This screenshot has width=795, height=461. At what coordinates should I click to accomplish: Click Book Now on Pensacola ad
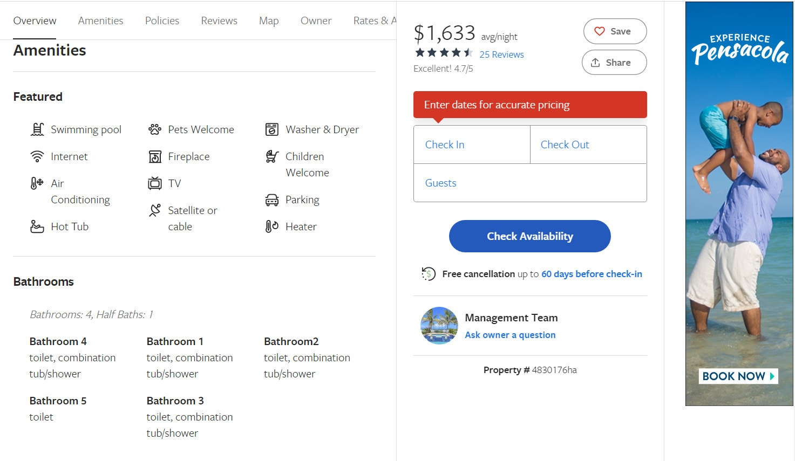pyautogui.click(x=738, y=376)
